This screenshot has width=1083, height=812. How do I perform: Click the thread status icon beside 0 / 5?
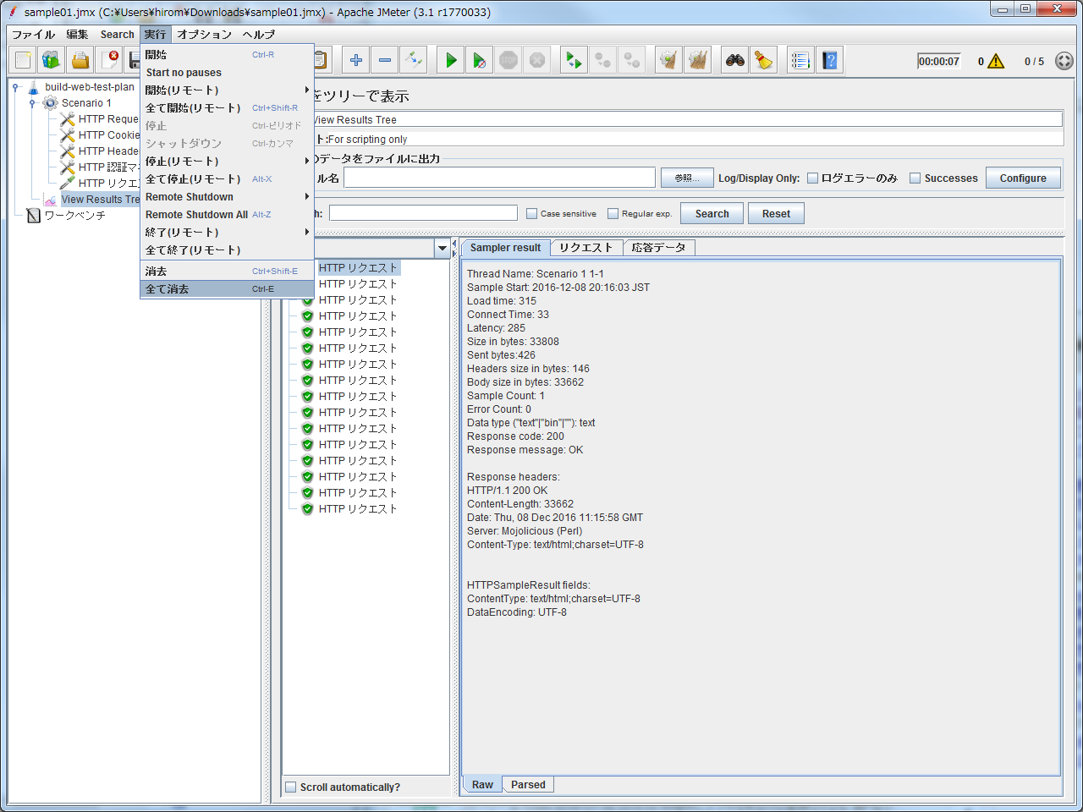(x=1064, y=61)
